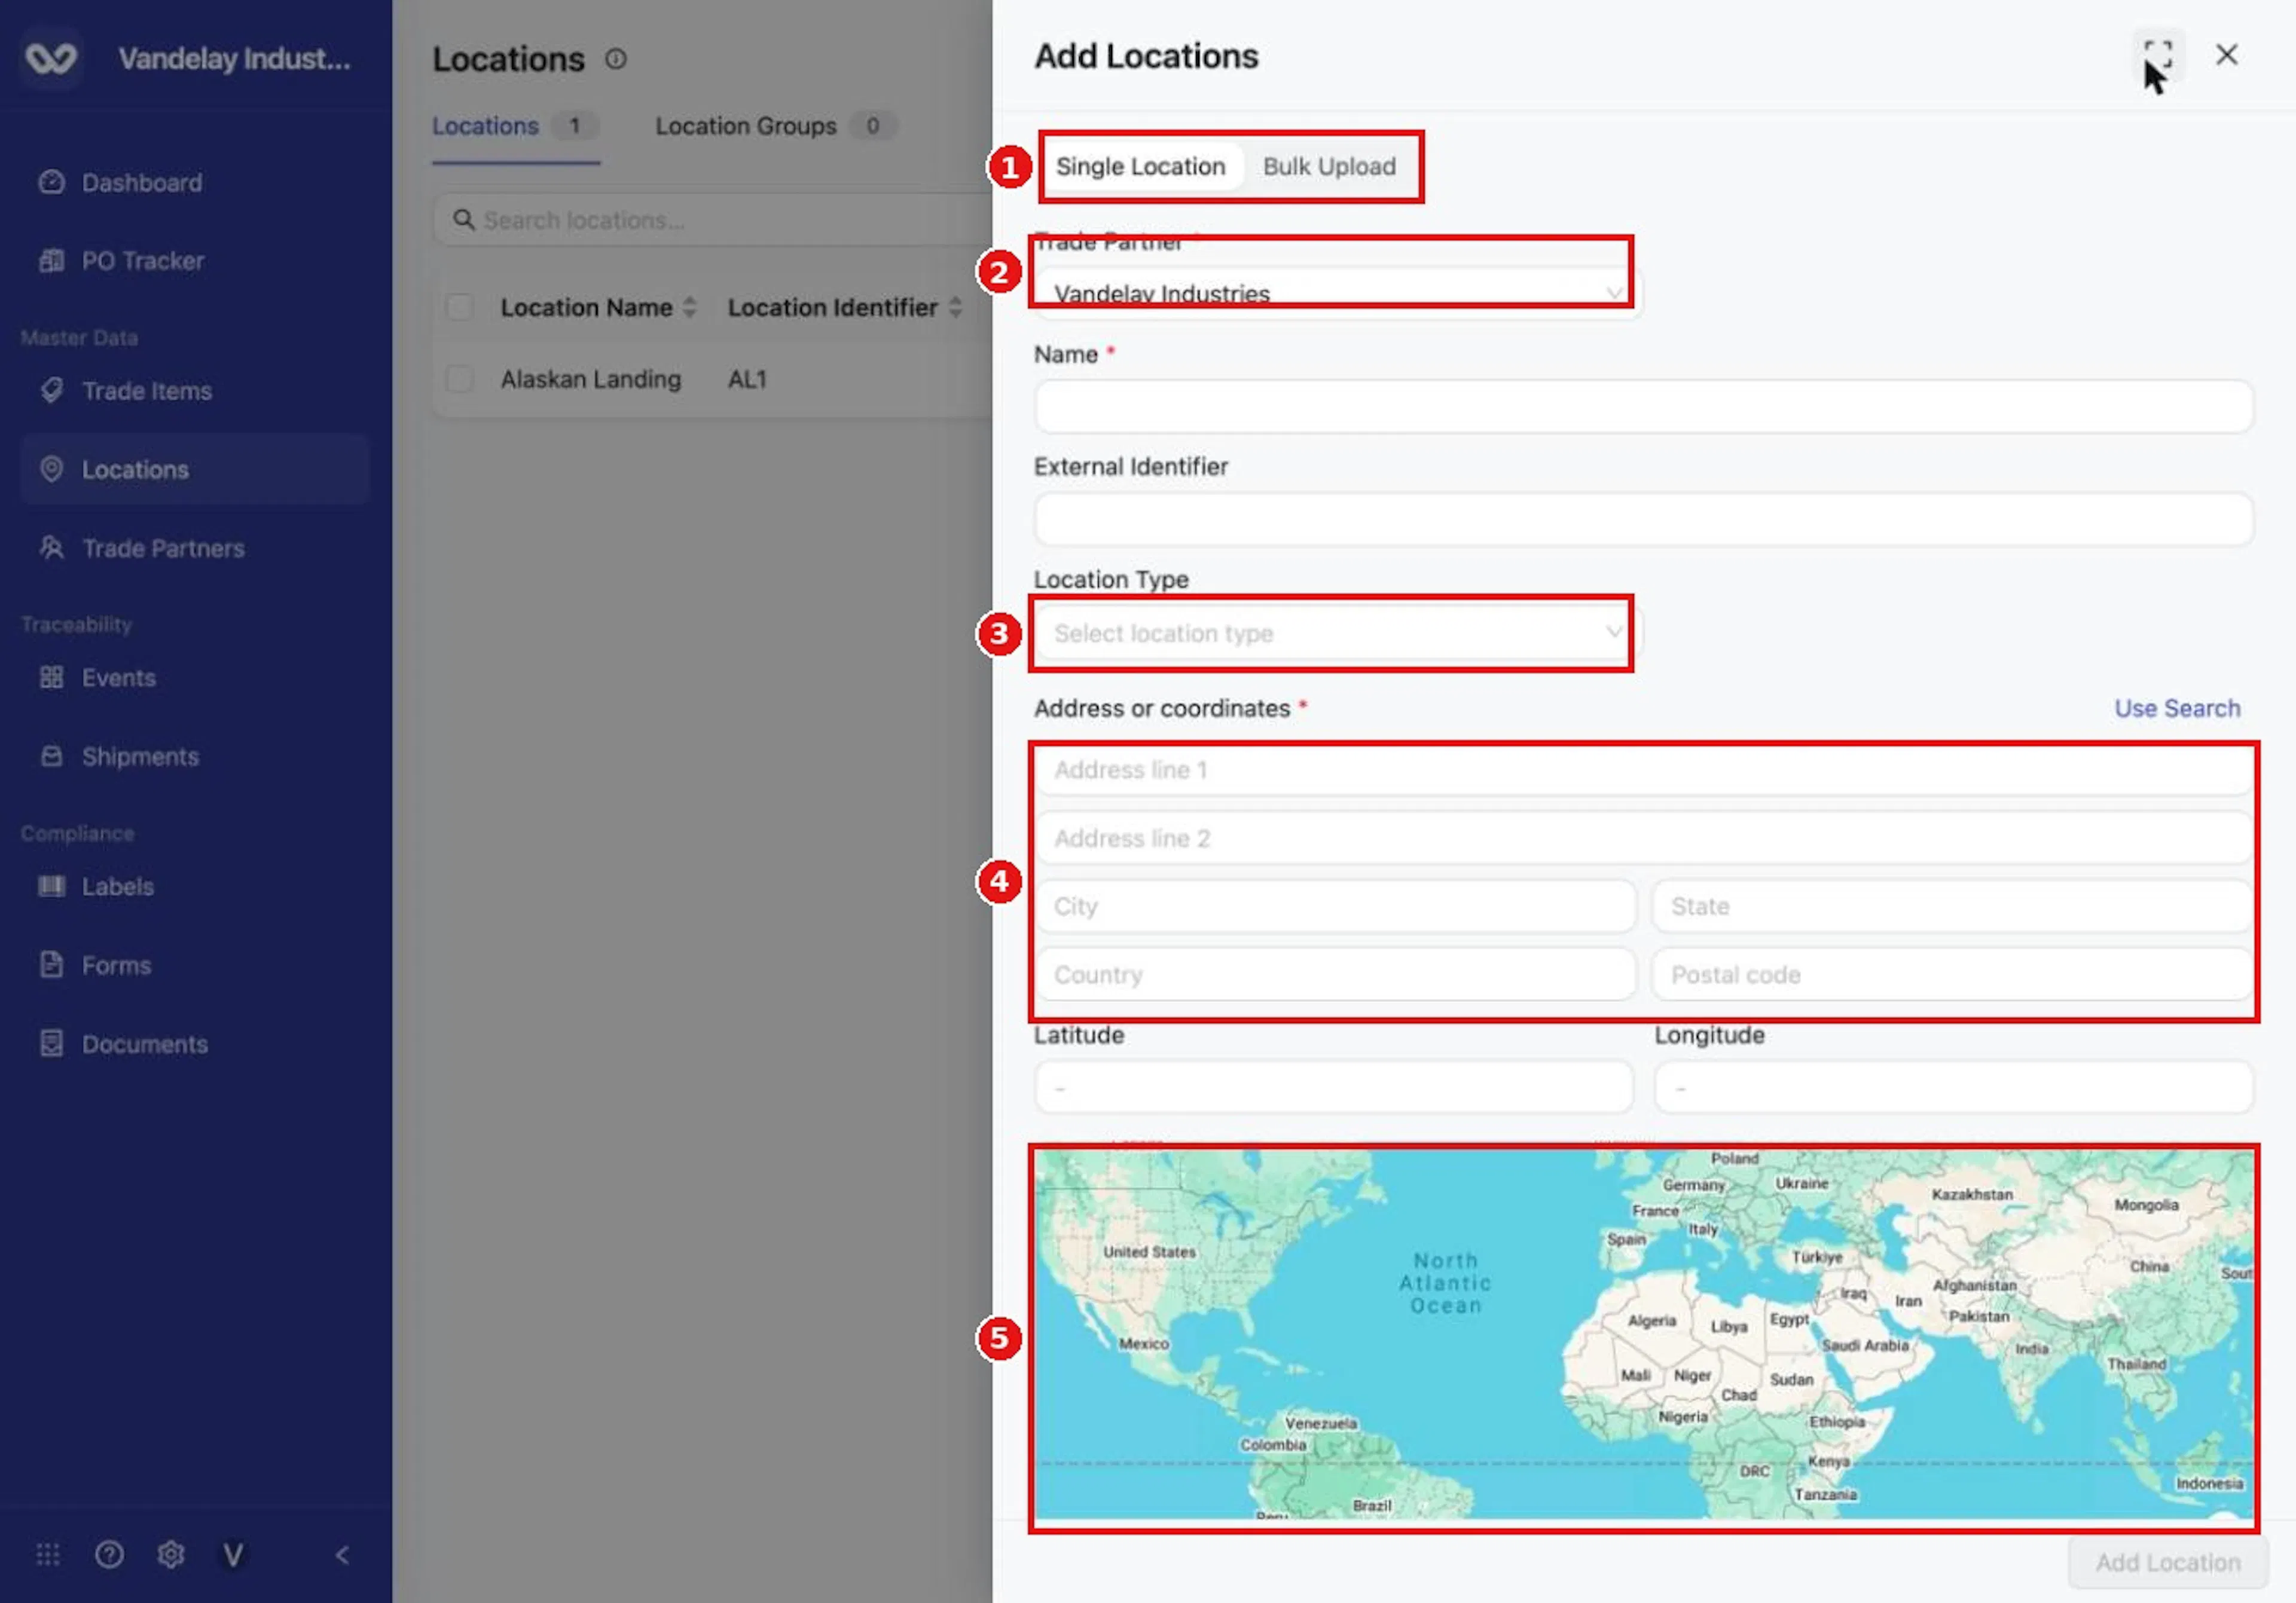Open the Events section
The width and height of the screenshot is (2296, 1603).
(x=98, y=678)
